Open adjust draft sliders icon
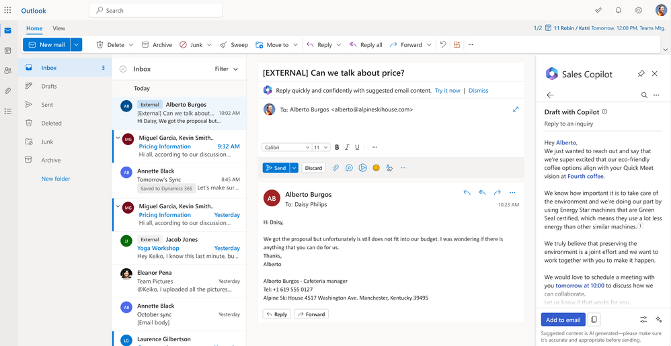 [x=643, y=320]
